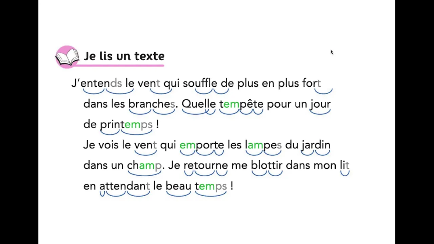Screen dimensions: 434x244
Task: Select the word 'beau'
Action: click(178, 186)
